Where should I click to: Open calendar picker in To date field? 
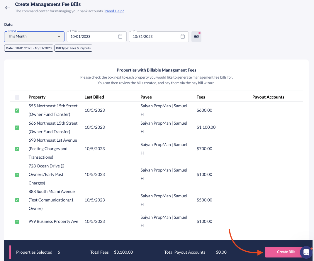[182, 36]
